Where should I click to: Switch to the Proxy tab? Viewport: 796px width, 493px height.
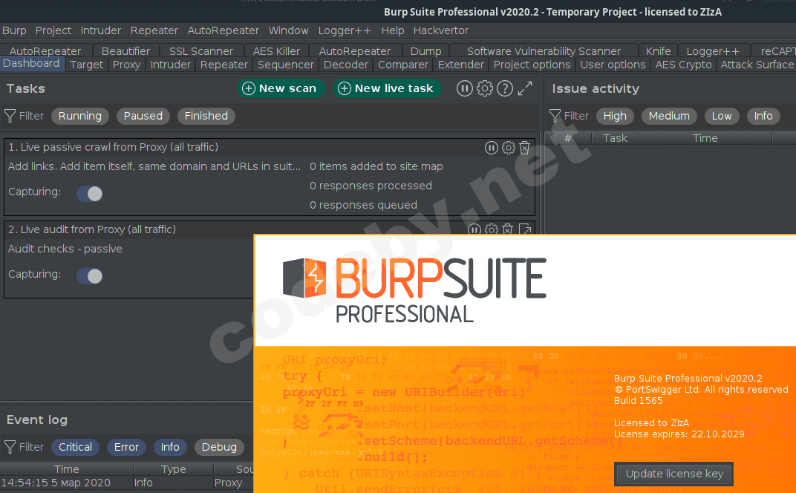pyautogui.click(x=126, y=65)
